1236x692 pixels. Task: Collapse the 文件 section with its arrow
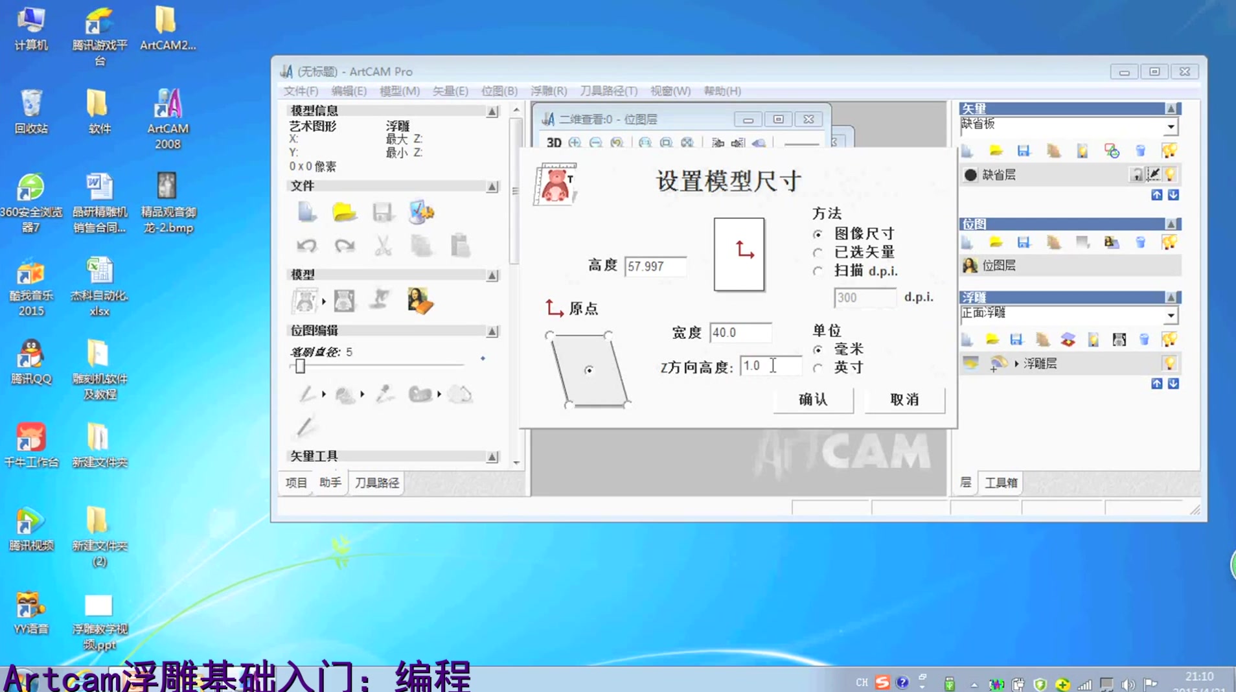click(493, 187)
